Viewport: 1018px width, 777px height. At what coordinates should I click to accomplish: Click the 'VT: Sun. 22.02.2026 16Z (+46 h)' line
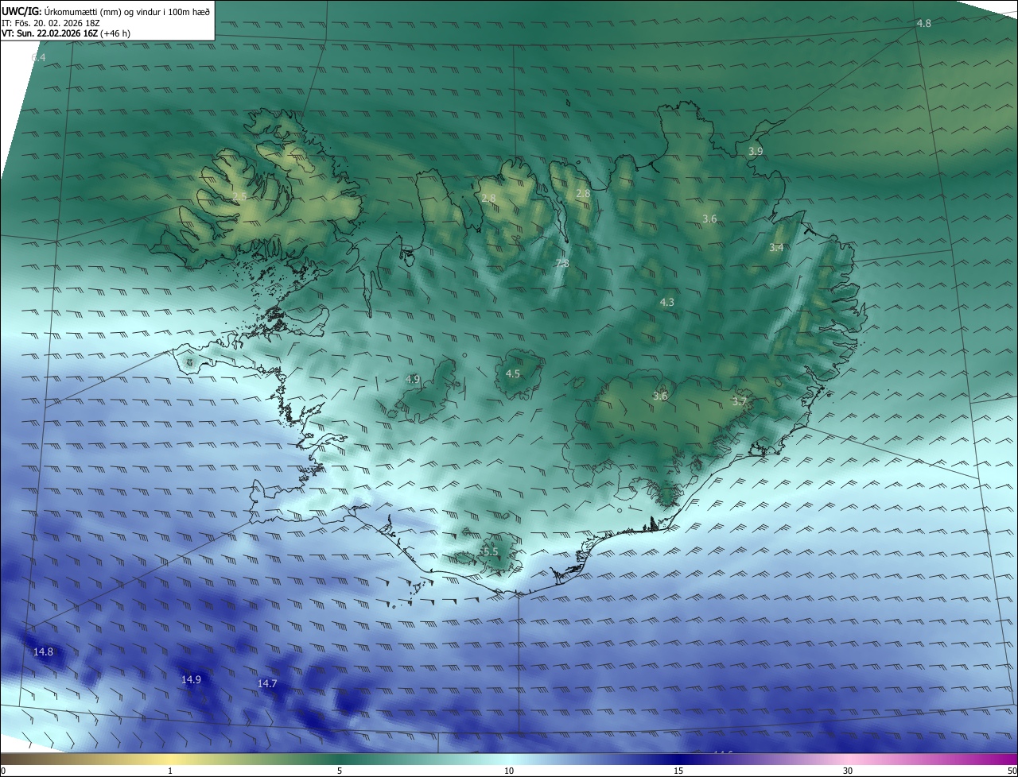click(65, 34)
